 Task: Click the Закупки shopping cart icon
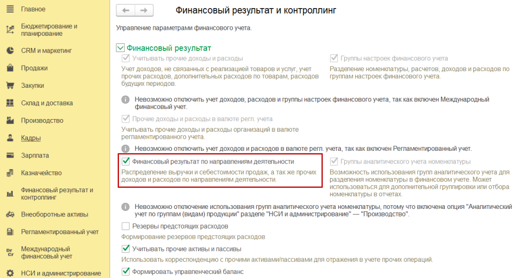(x=9, y=85)
